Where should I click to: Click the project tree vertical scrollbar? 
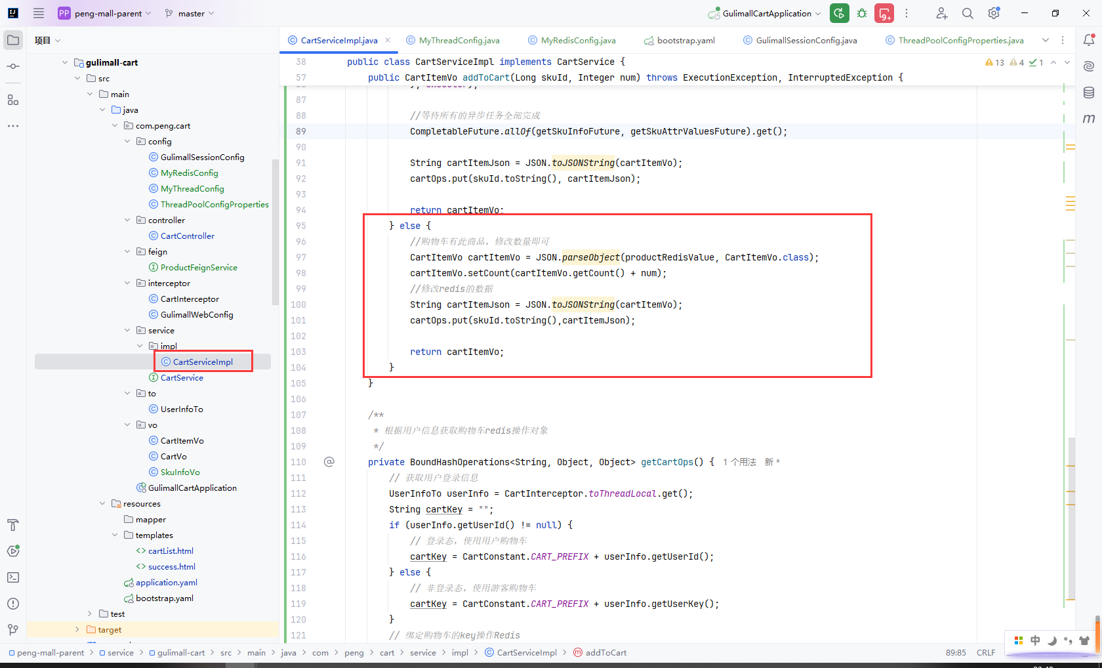tap(275, 232)
